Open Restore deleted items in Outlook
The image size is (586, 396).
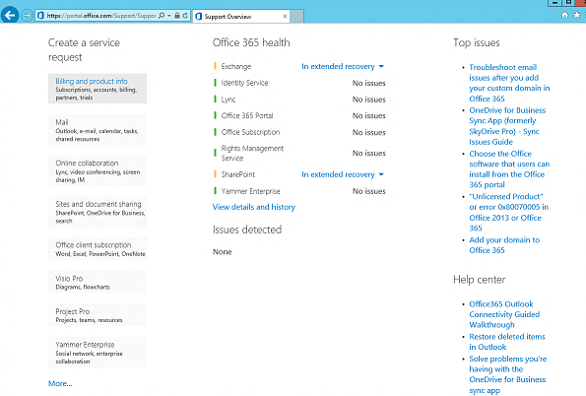click(507, 342)
